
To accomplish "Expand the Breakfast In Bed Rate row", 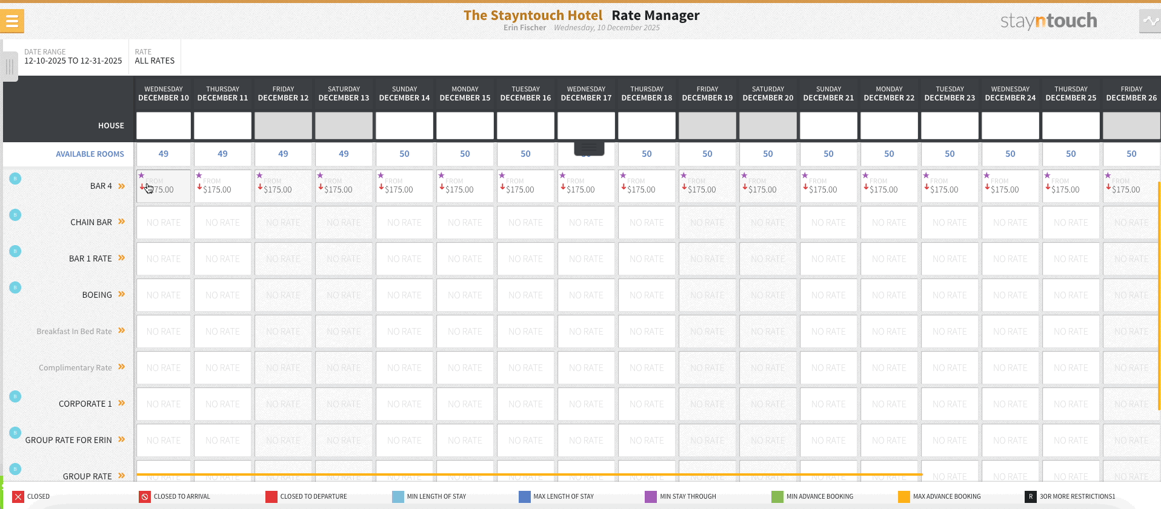I will pyautogui.click(x=122, y=330).
